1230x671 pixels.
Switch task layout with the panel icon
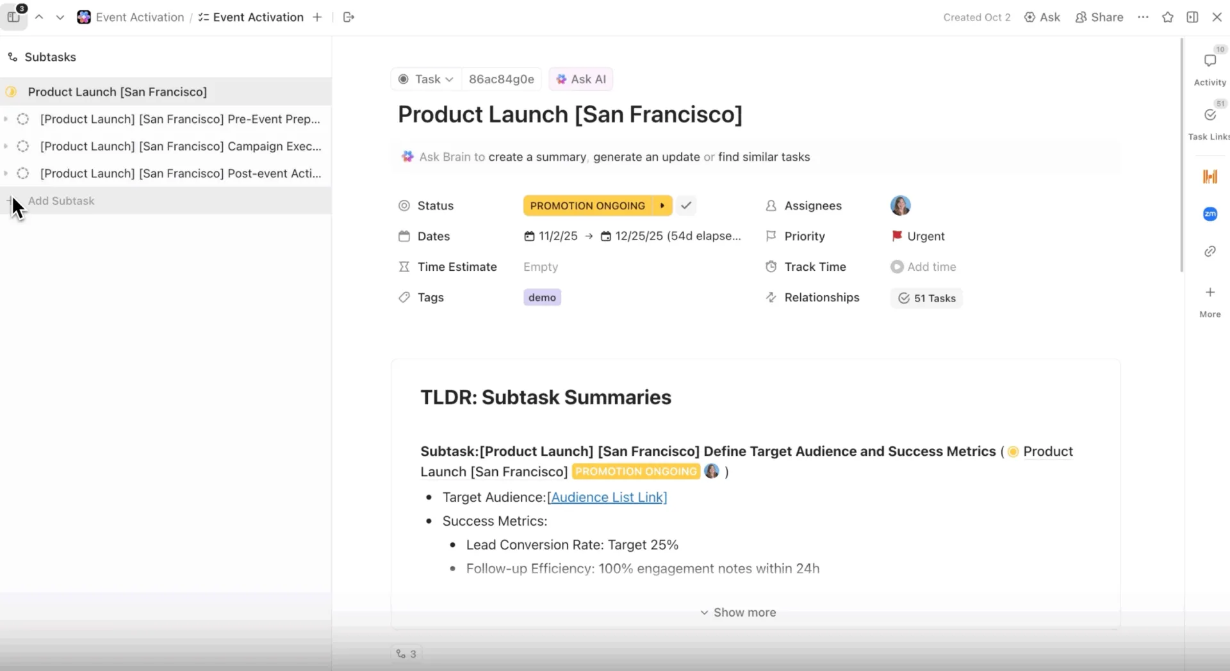point(1192,17)
